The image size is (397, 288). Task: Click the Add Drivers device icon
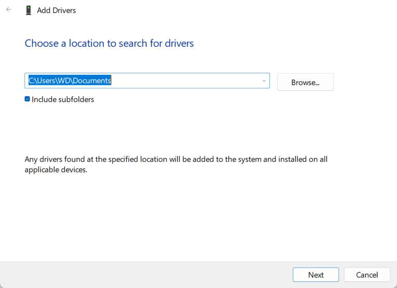point(29,10)
